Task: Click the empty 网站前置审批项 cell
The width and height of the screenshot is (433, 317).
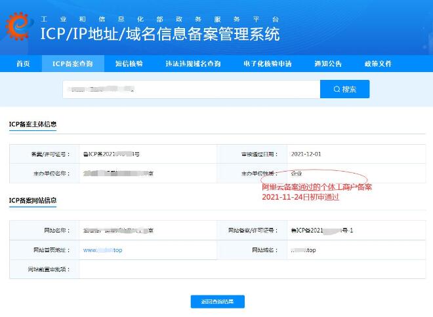Action: coord(249,269)
